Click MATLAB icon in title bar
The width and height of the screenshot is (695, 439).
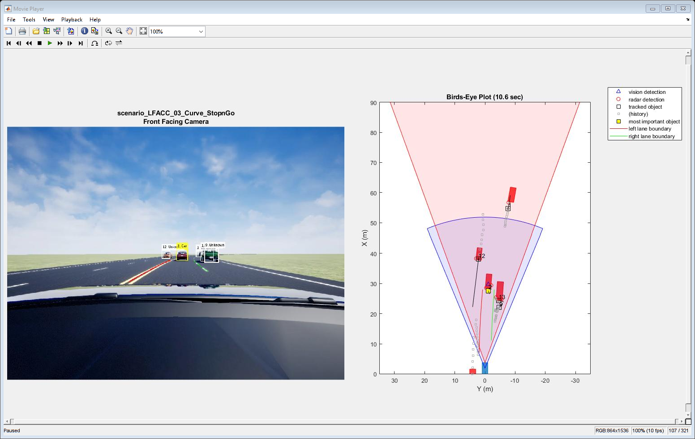click(x=8, y=8)
